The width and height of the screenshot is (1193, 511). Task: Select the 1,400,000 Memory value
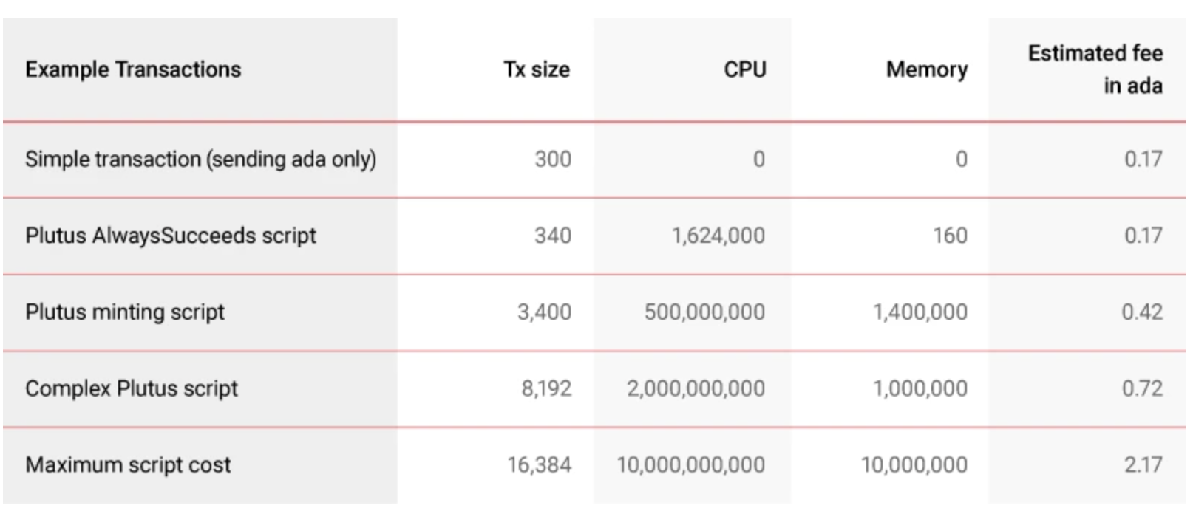tap(920, 312)
